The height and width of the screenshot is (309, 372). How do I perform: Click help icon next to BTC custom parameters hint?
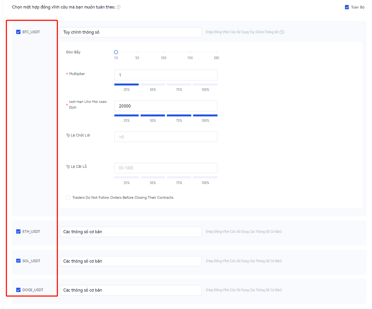282,32
